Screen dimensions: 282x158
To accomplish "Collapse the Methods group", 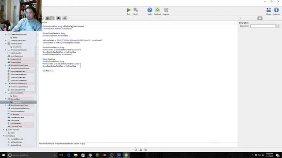I will point(4,136).
